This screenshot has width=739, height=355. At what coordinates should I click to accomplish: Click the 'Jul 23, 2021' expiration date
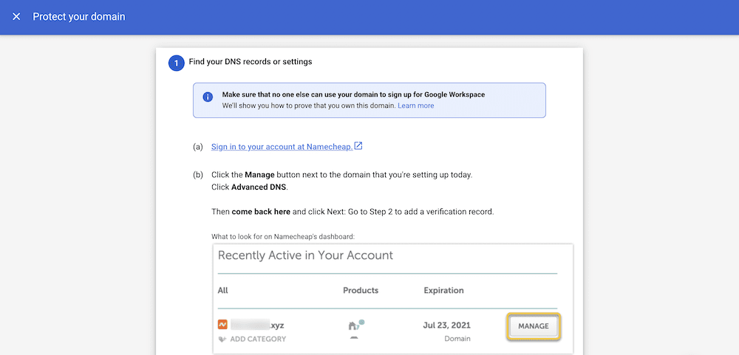[447, 325]
